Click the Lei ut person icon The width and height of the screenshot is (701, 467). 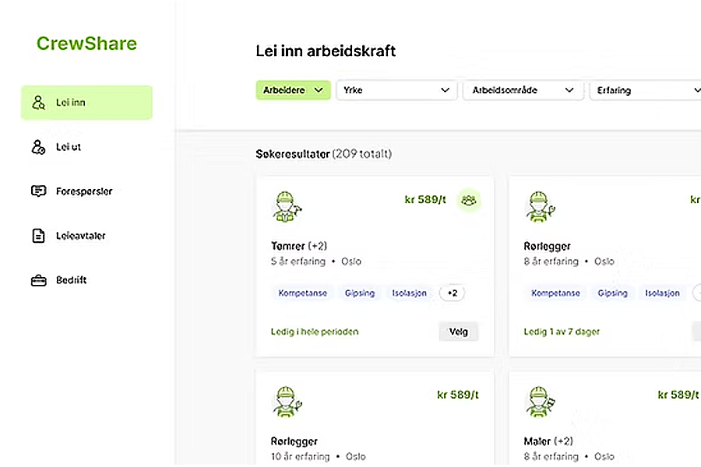(x=39, y=146)
